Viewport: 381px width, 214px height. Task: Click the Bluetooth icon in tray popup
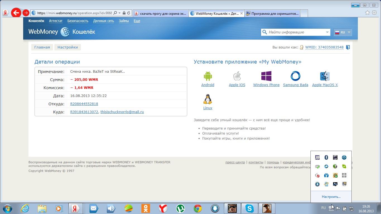coord(326,157)
